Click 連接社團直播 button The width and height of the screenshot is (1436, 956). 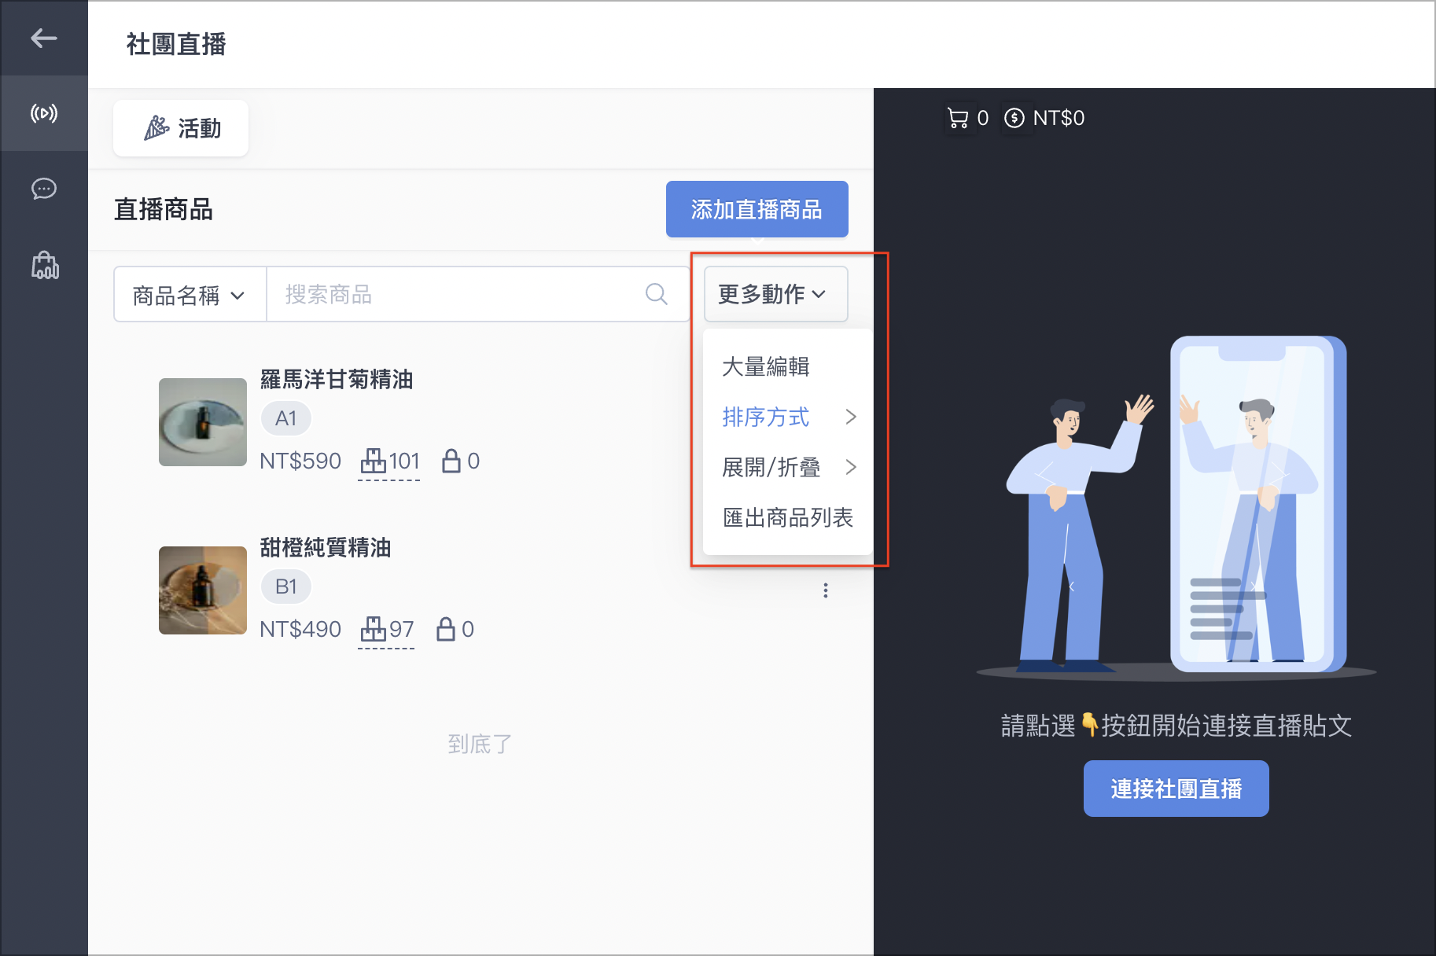pyautogui.click(x=1176, y=789)
